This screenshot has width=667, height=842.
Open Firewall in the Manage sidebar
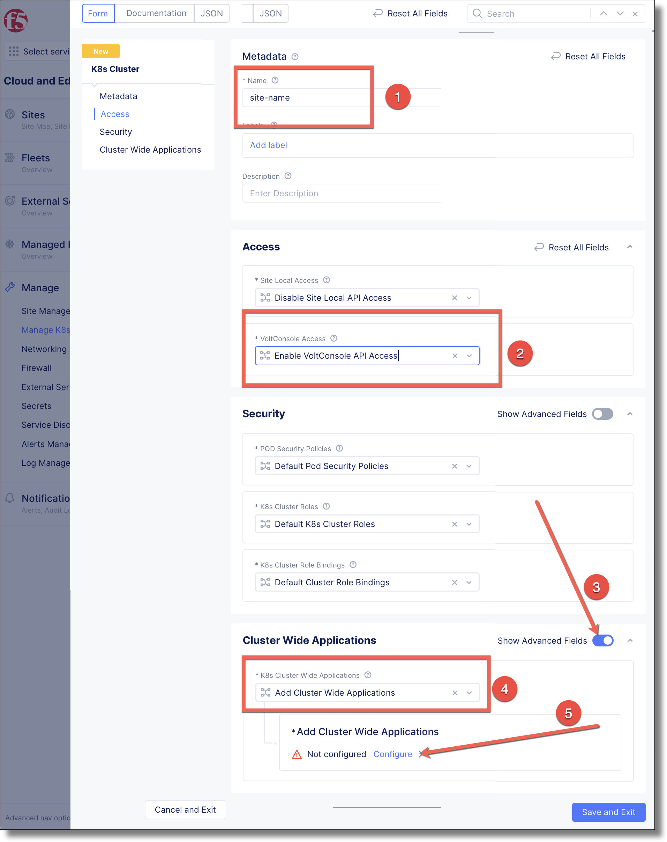[36, 368]
